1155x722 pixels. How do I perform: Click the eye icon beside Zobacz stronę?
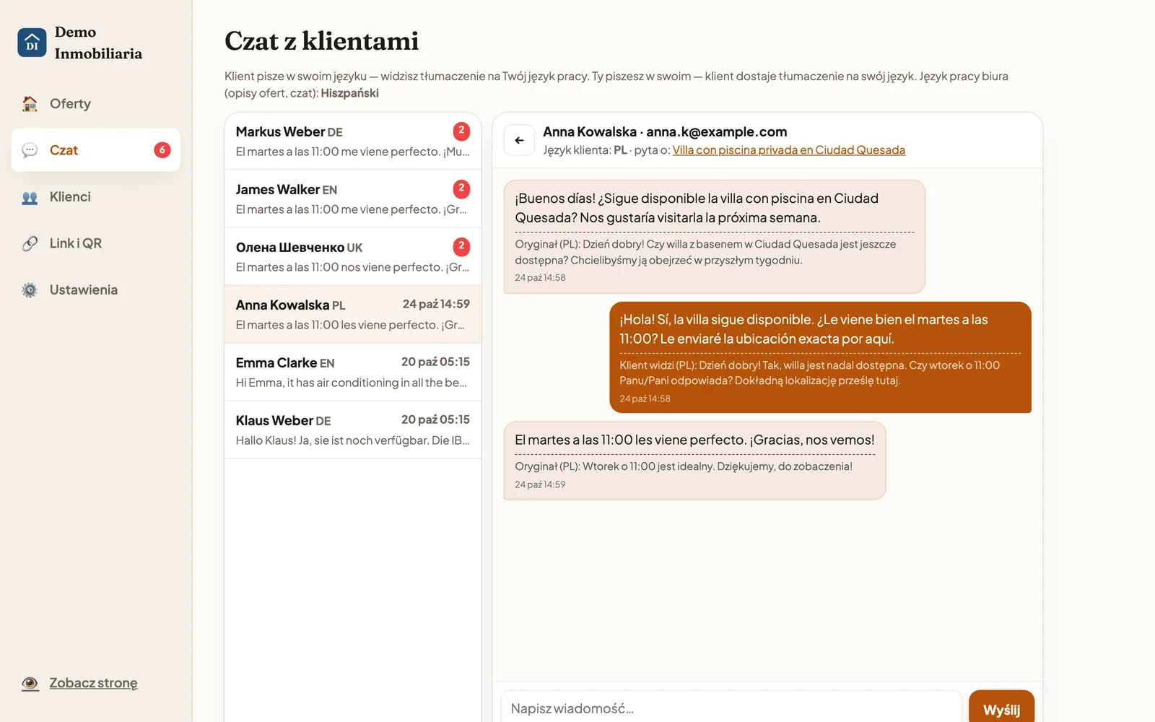tap(30, 683)
